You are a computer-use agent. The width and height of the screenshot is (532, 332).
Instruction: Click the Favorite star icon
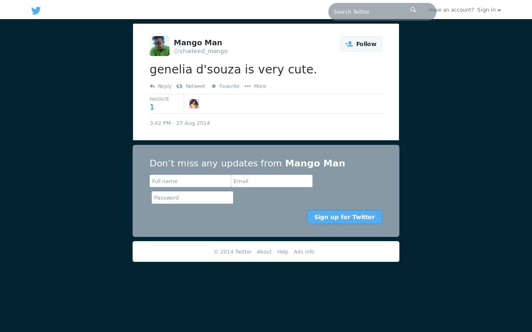214,86
